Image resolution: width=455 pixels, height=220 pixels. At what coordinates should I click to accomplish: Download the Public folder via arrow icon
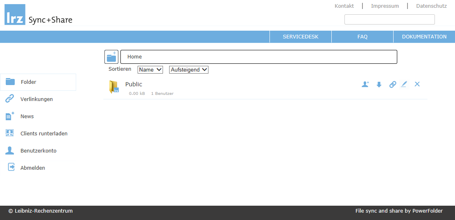pyautogui.click(x=379, y=85)
